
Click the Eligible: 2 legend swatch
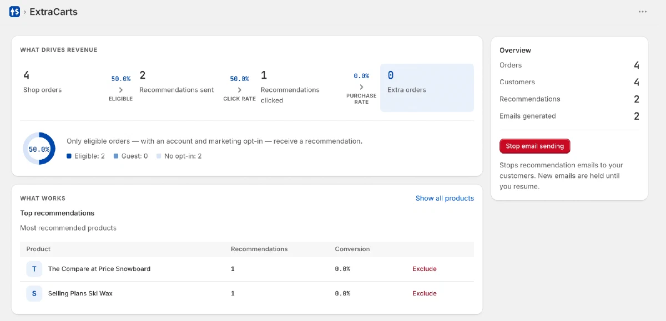tap(69, 156)
